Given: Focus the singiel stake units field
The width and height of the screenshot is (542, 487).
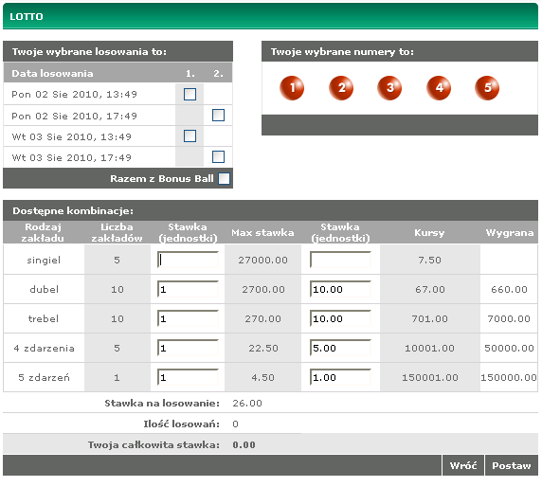Looking at the screenshot, I should tap(188, 260).
